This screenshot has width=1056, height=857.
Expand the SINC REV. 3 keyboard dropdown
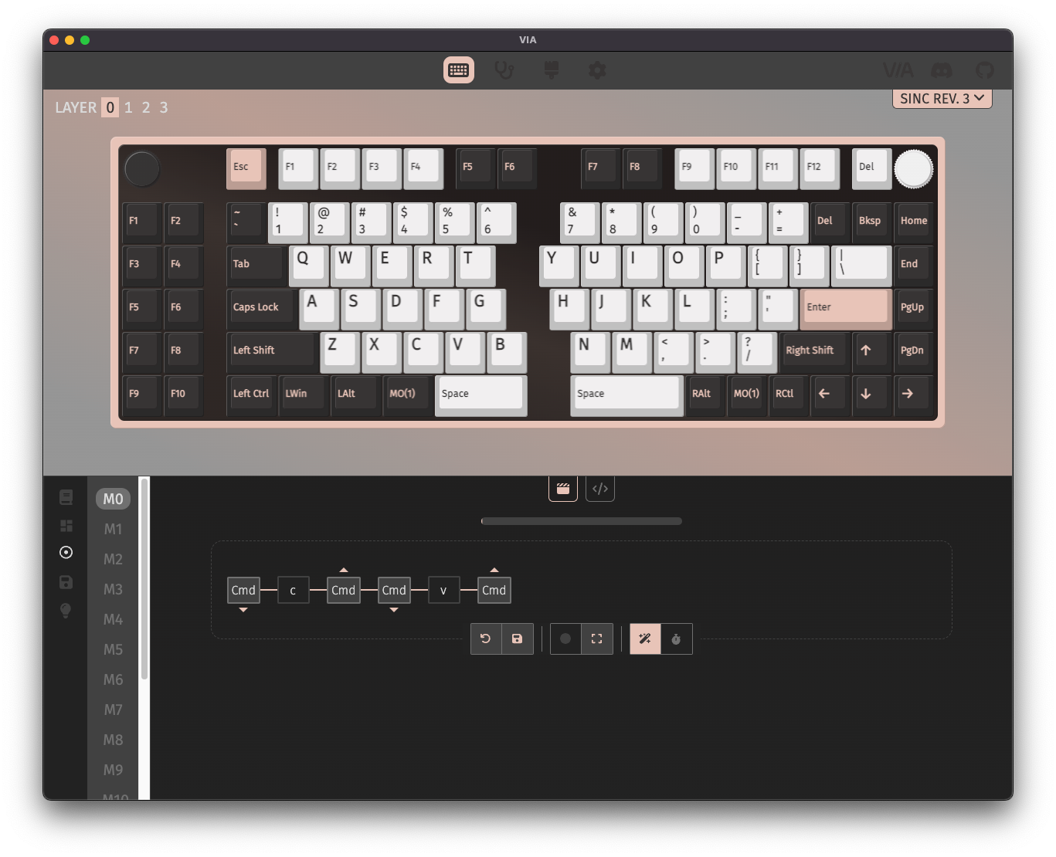(942, 99)
